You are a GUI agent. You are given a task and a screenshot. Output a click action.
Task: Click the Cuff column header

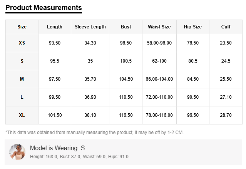pyautogui.click(x=226, y=27)
